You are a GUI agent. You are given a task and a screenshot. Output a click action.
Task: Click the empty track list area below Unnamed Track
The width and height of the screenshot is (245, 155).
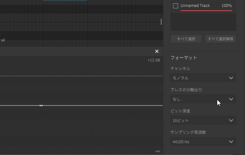point(203,22)
